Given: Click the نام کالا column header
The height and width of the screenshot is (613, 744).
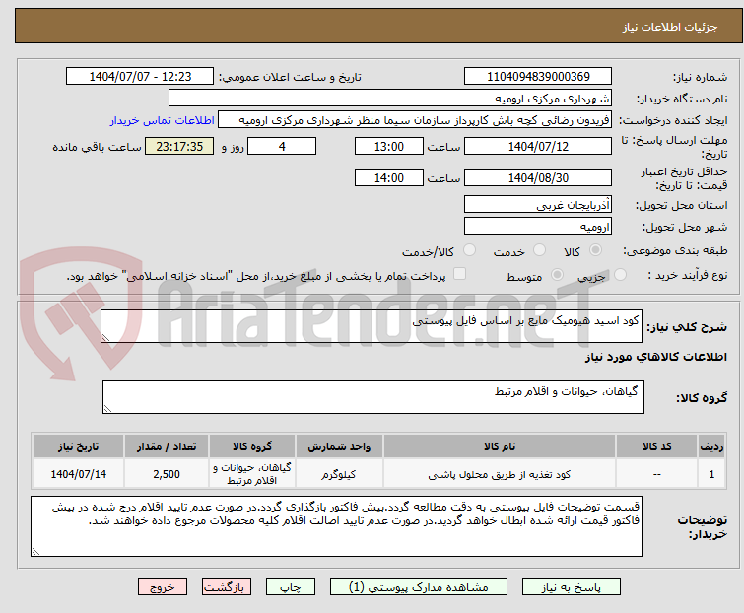Looking at the screenshot, I should (x=500, y=446).
